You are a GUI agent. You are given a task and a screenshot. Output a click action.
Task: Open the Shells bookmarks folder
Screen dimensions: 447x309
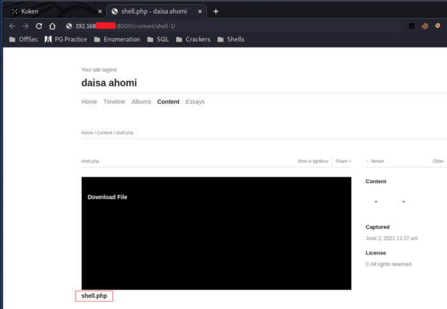click(230, 39)
